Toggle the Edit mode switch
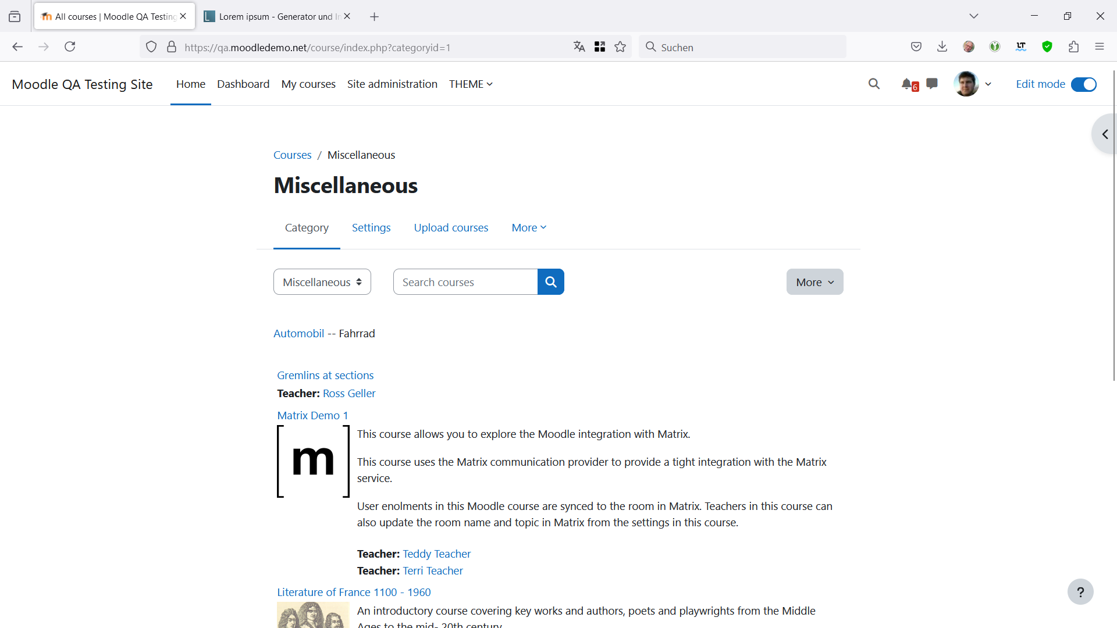The width and height of the screenshot is (1117, 628). [x=1084, y=84]
